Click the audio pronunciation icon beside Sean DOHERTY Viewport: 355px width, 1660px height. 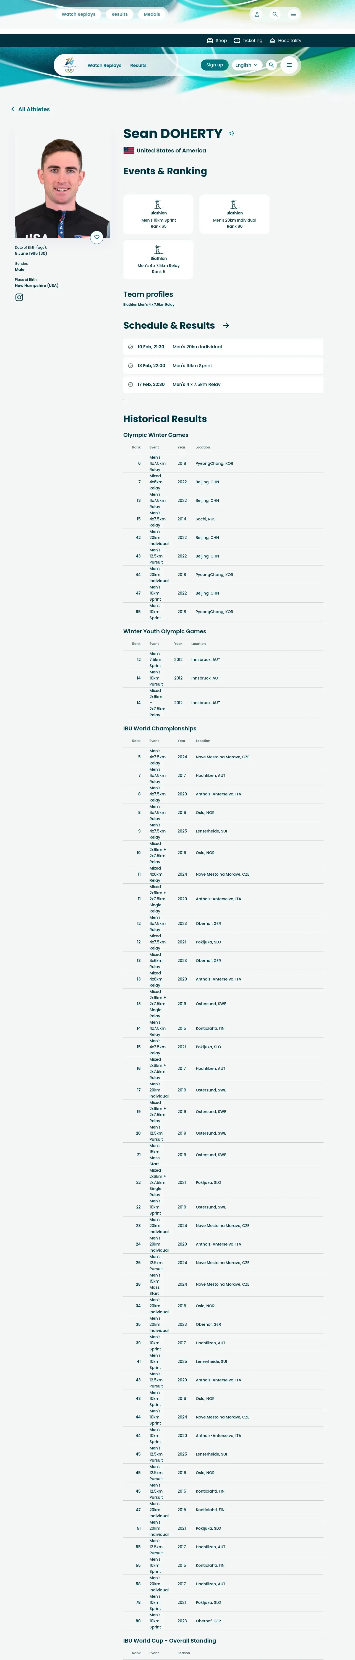click(x=231, y=133)
